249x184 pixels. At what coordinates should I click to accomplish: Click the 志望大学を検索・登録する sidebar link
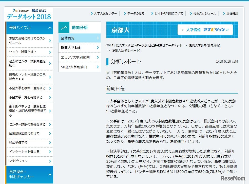(28, 88)
